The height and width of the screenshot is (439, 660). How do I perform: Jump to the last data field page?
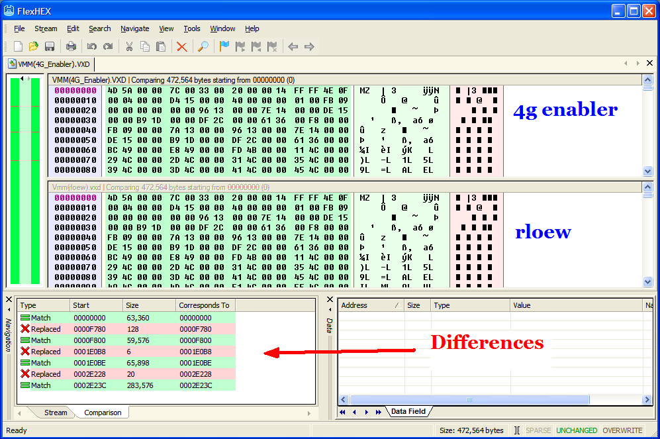point(379,412)
